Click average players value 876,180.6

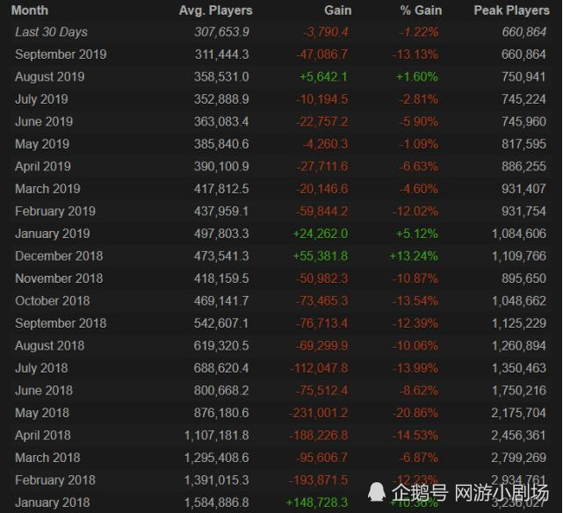point(221,413)
